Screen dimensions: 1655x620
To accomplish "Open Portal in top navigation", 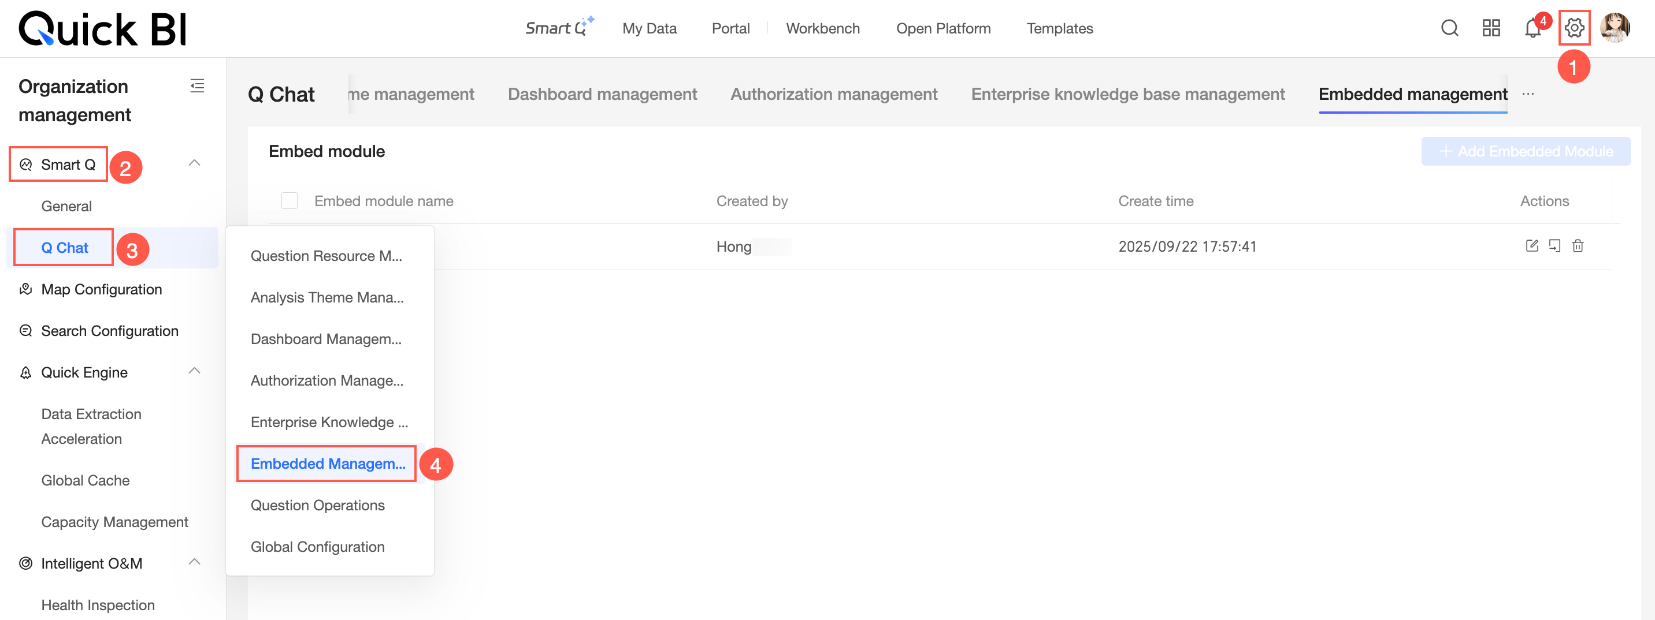I will [x=730, y=28].
